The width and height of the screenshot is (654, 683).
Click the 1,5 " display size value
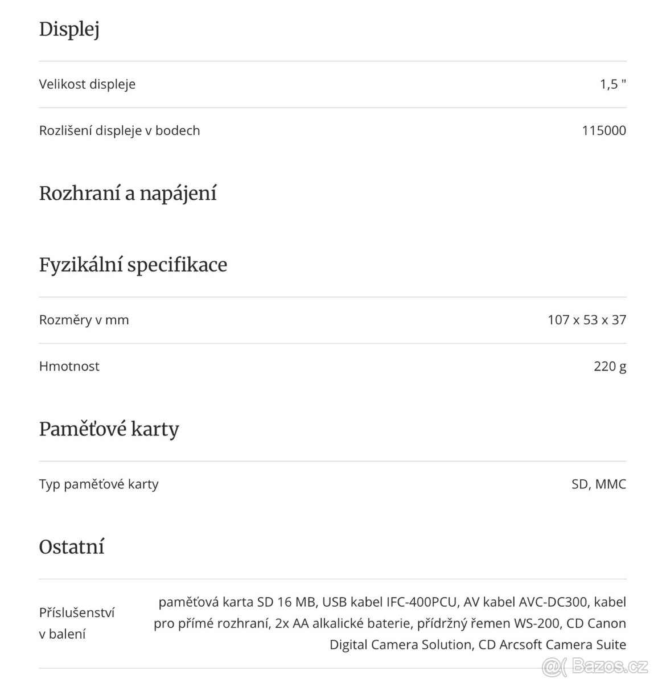point(612,84)
